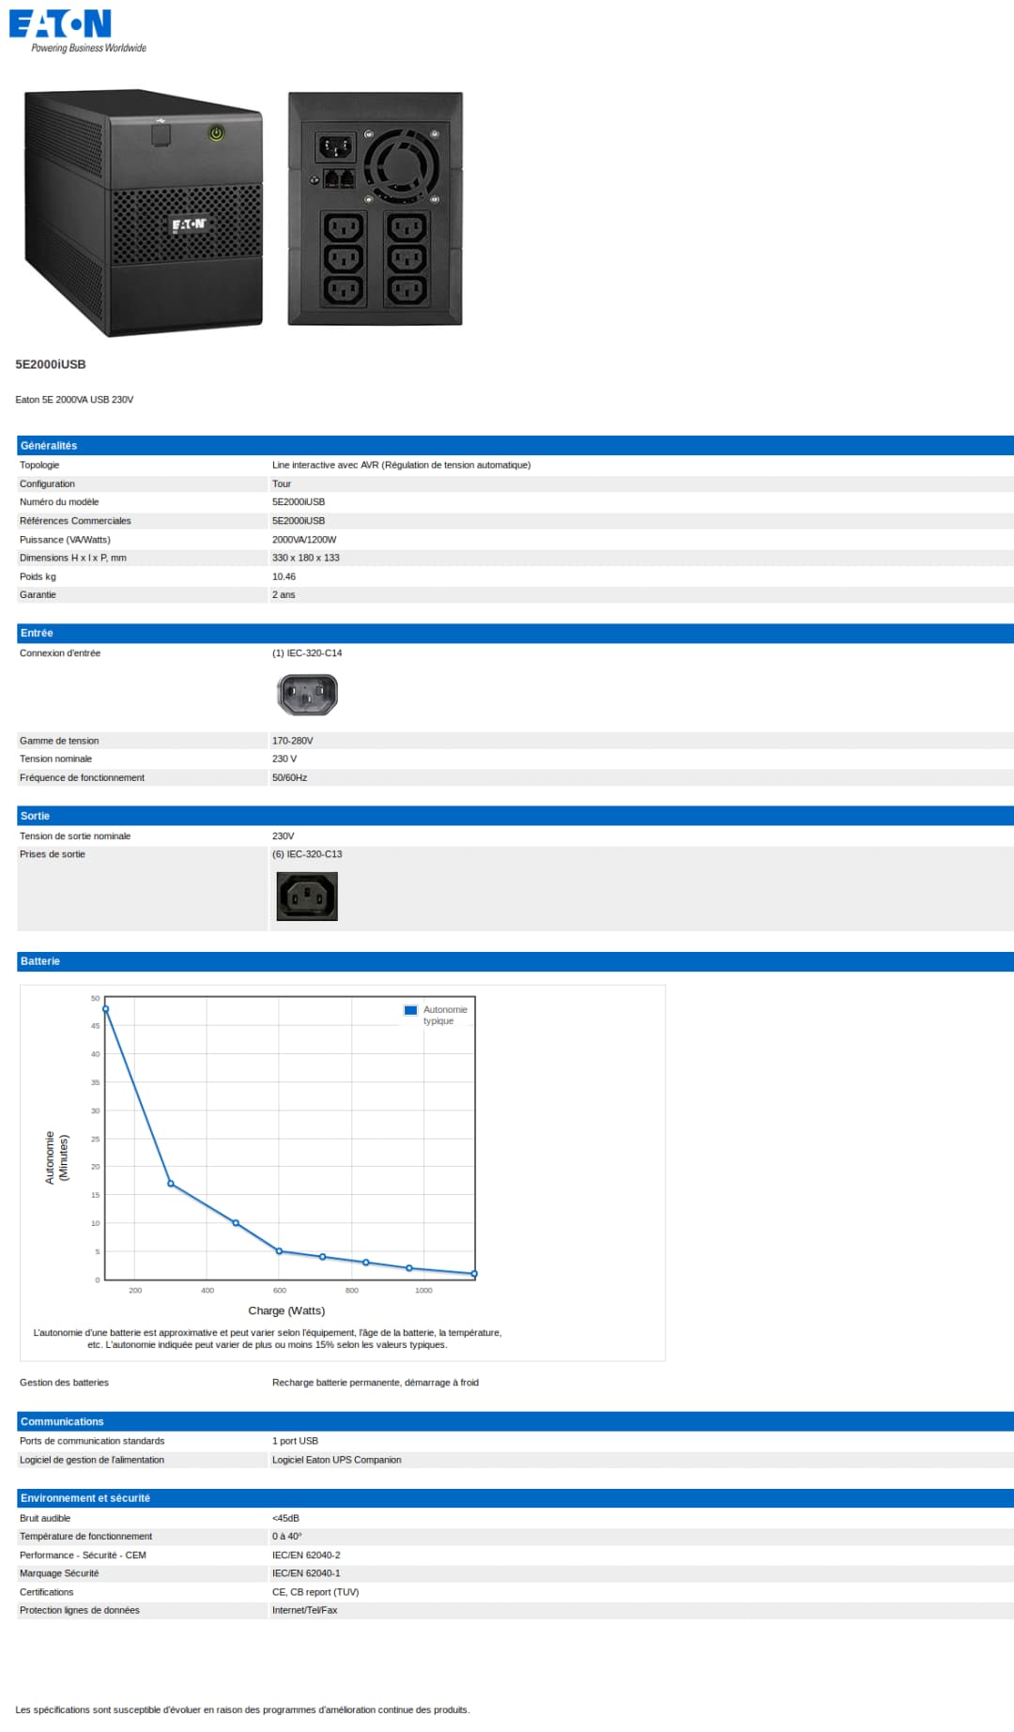The width and height of the screenshot is (1014, 1732).
Task: Click the Généralités section header
Action: (x=515, y=445)
